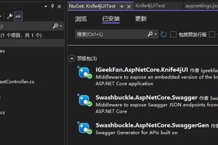Open the appsettings.json document tab
The height and width of the screenshot is (145, 218).
click(199, 6)
